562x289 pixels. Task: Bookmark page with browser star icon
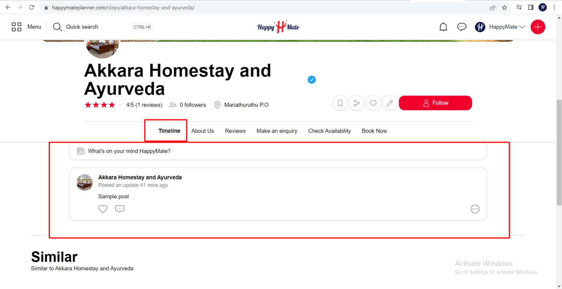[x=505, y=7]
